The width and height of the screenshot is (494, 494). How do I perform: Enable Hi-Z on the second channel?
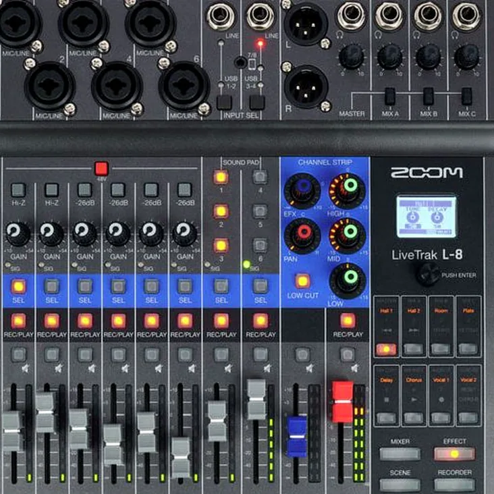tap(52, 190)
